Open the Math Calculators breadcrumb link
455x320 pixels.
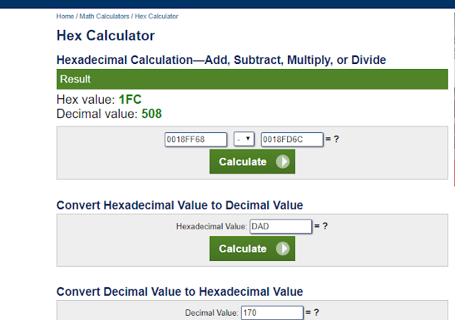pos(105,16)
